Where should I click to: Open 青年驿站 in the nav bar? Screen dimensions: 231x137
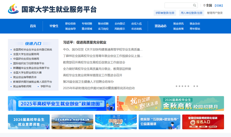tap(195, 29)
